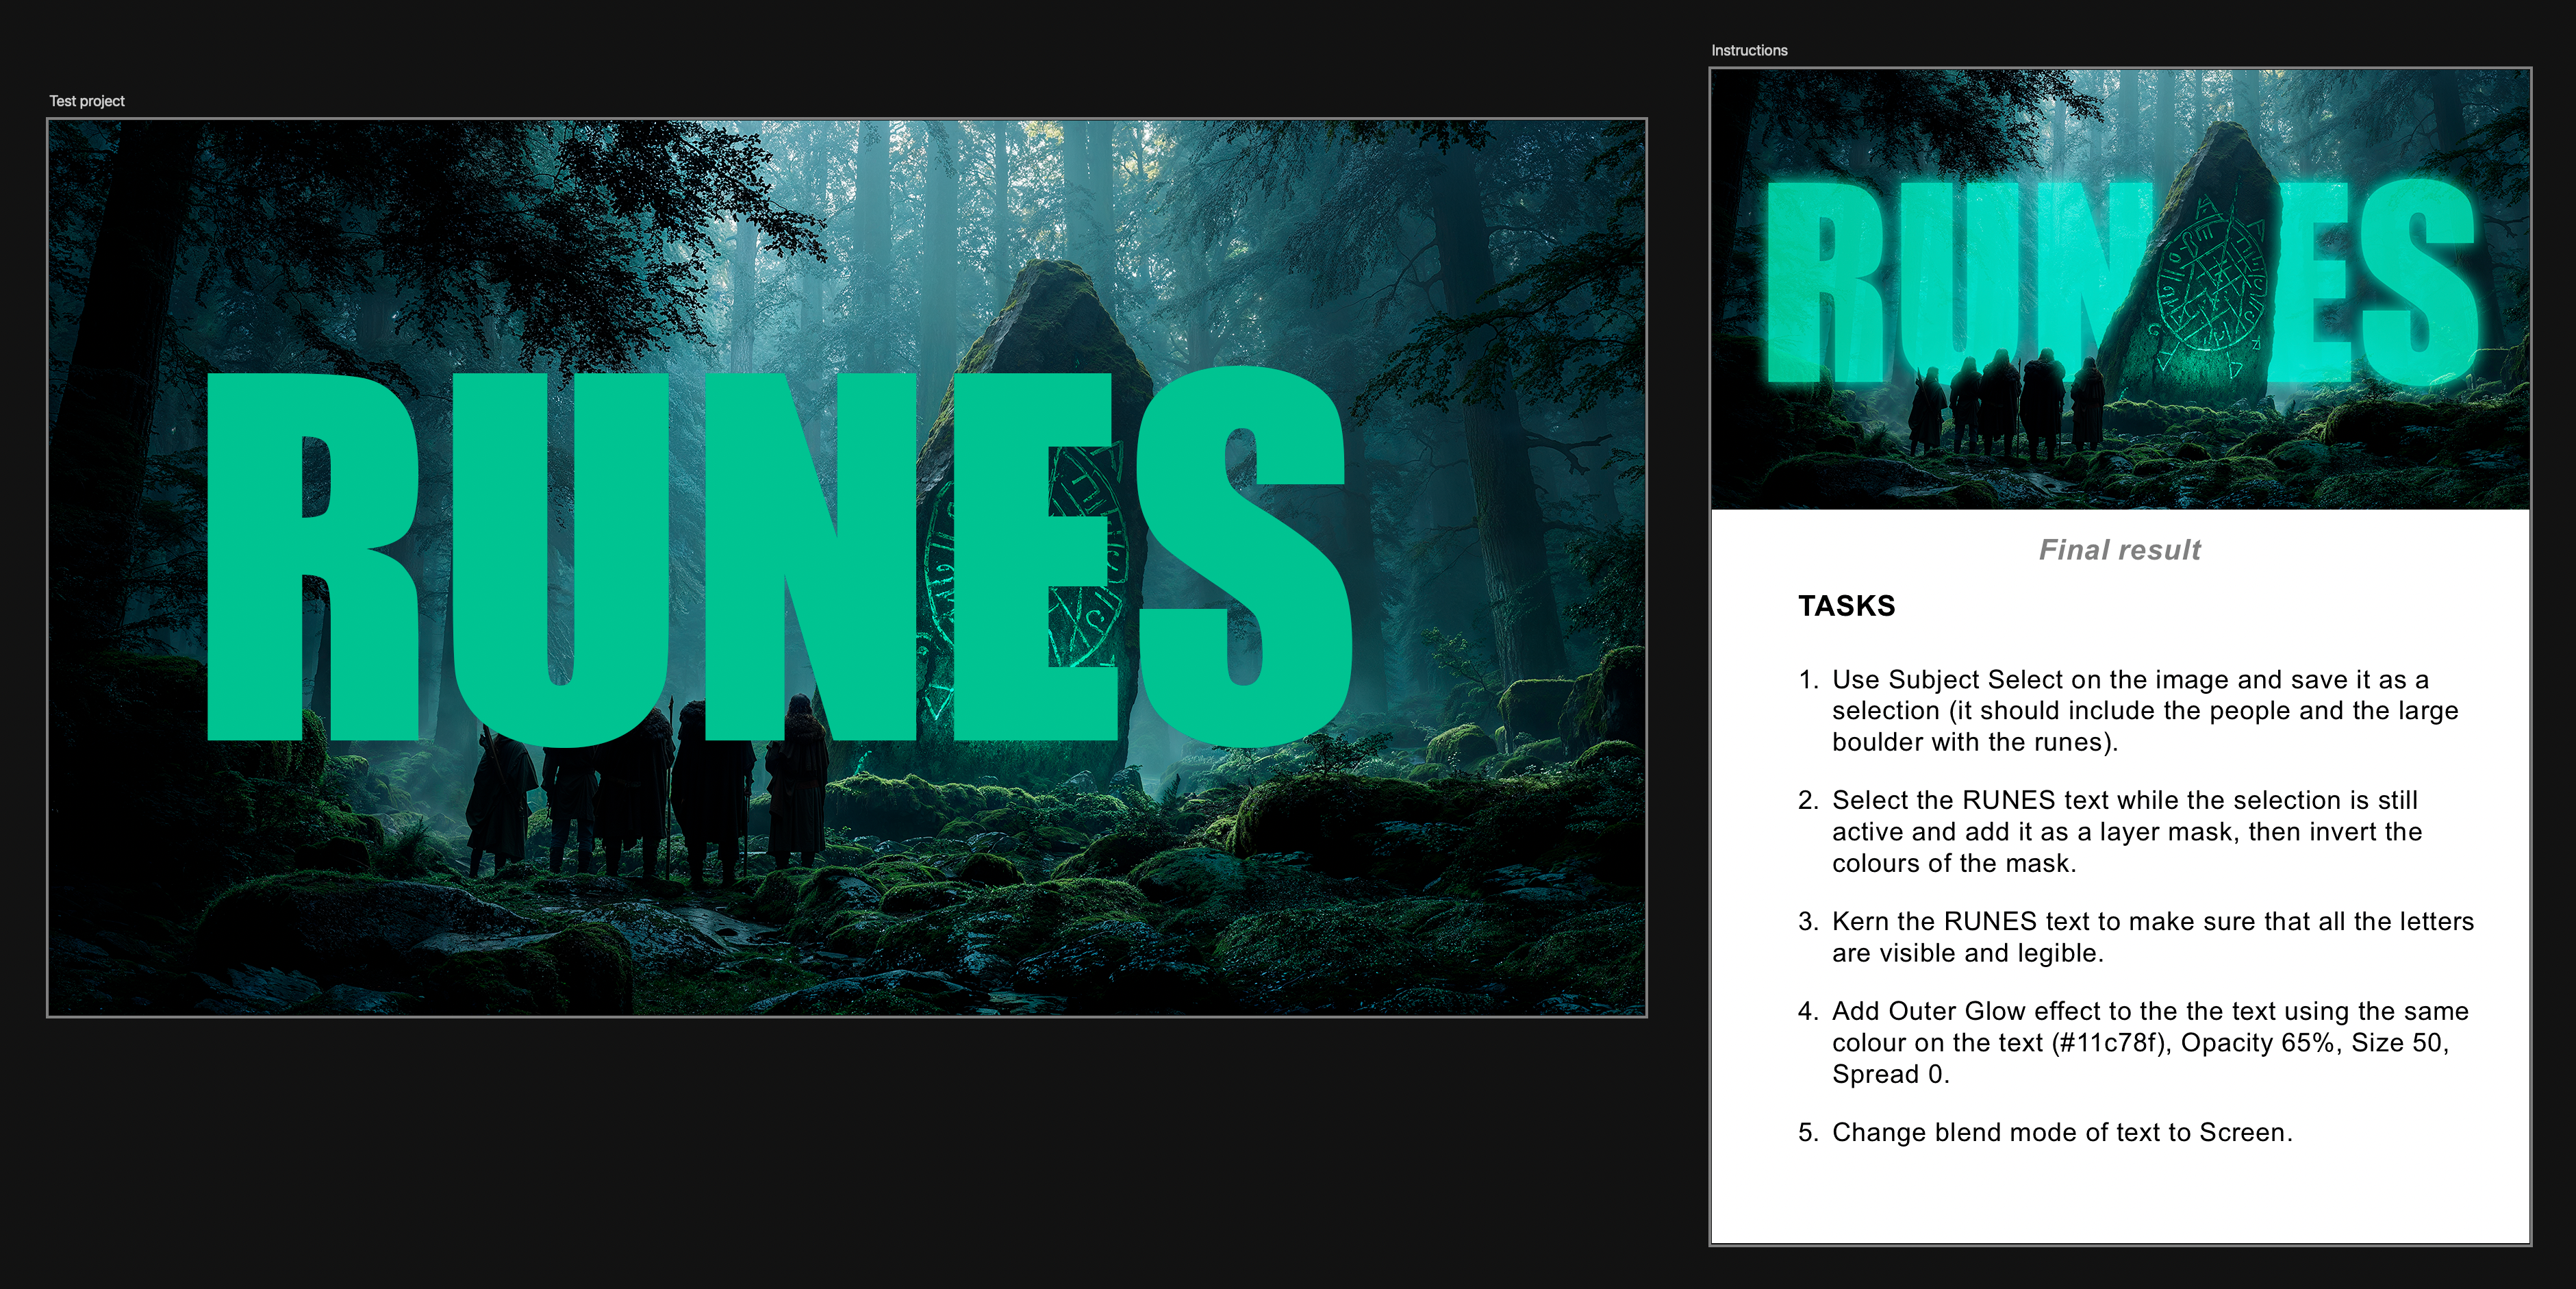Viewport: 2576px width, 1289px height.
Task: Click the "TASKS" heading
Action: [x=1846, y=606]
